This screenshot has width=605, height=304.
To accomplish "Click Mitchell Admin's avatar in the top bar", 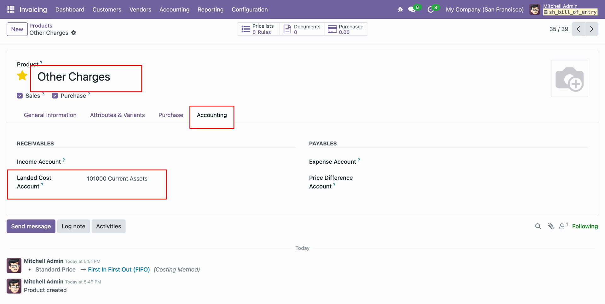I will (x=535, y=9).
